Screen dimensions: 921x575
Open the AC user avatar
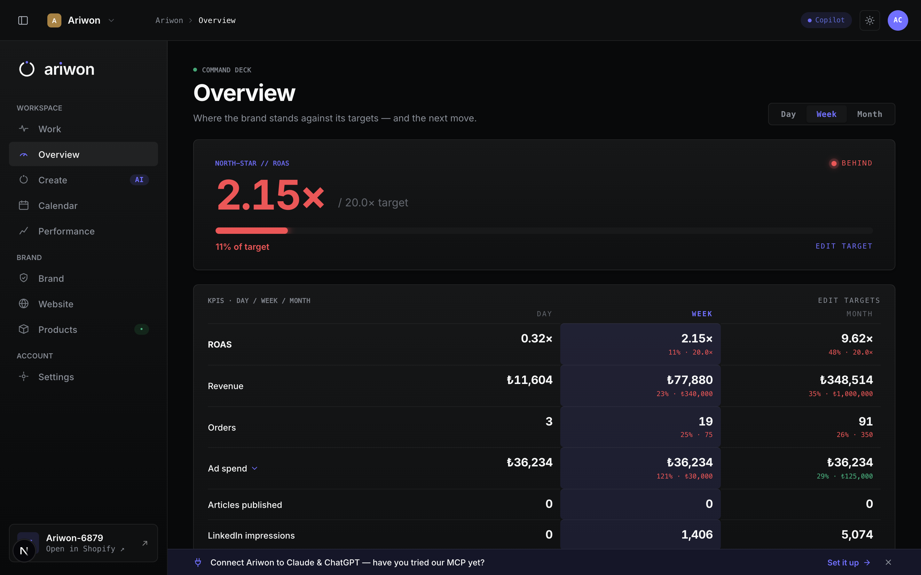click(898, 20)
